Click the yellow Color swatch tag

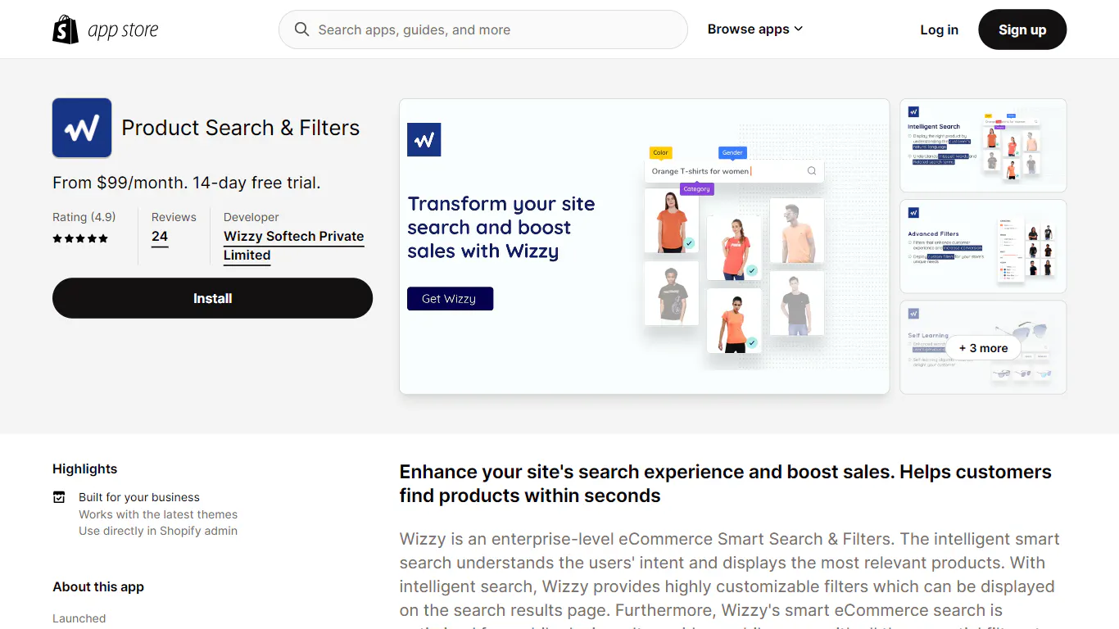[x=660, y=152]
